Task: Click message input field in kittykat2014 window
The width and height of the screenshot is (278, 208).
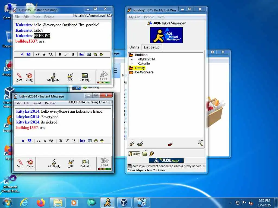Action: click(63, 149)
